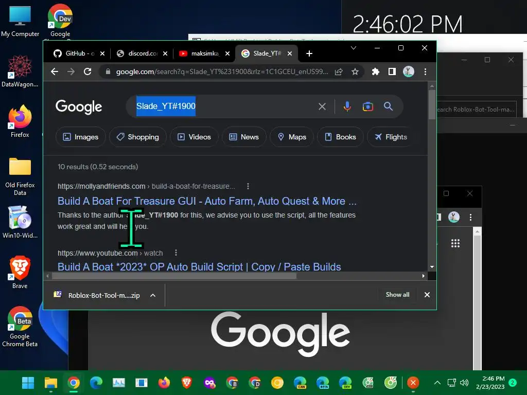The width and height of the screenshot is (527, 395).
Task: Open the Roblox-Bot-Tool zip download
Action: tap(97, 295)
